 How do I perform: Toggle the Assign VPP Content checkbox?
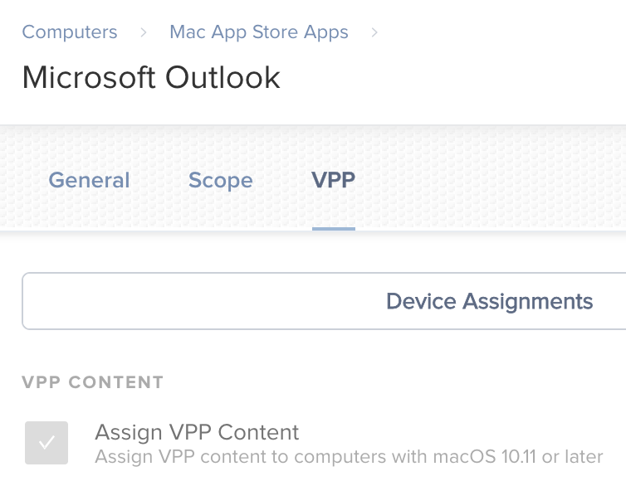[x=46, y=443]
